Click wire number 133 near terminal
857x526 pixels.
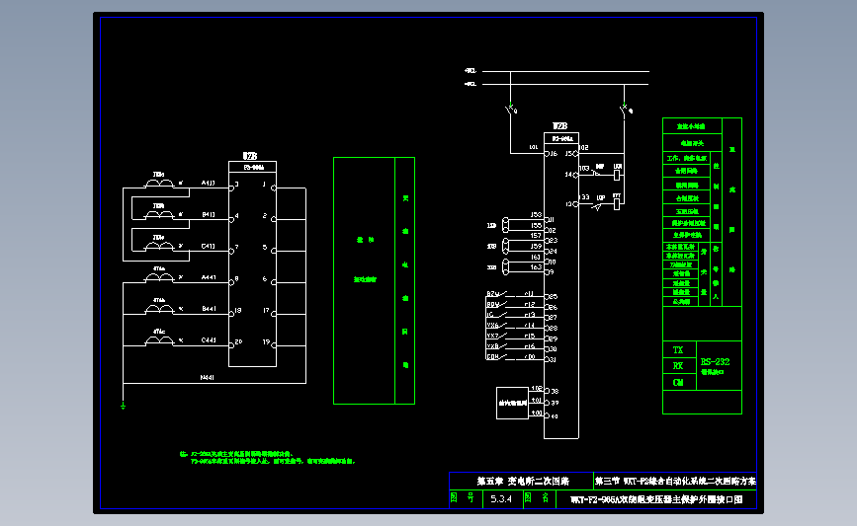pyautogui.click(x=584, y=197)
